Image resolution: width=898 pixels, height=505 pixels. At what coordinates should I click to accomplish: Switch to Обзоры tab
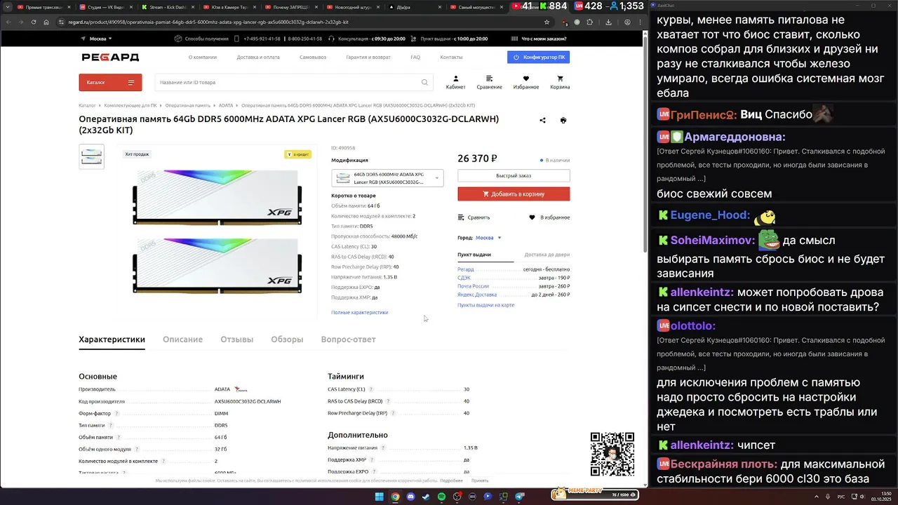(287, 339)
